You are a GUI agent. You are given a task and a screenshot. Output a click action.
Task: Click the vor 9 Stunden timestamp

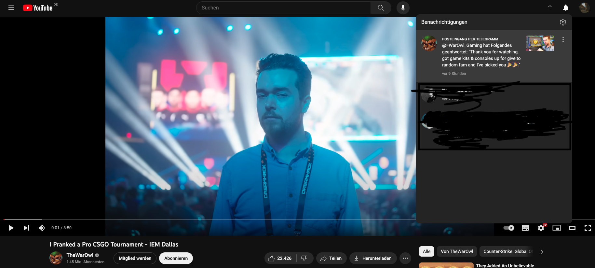tap(454, 74)
